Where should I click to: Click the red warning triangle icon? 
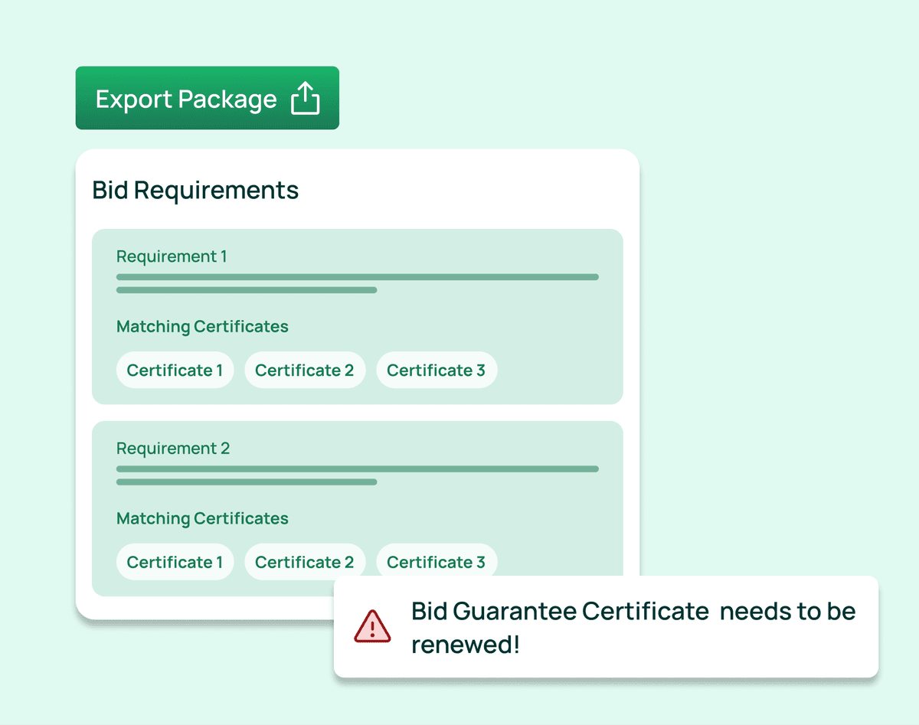pyautogui.click(x=372, y=627)
